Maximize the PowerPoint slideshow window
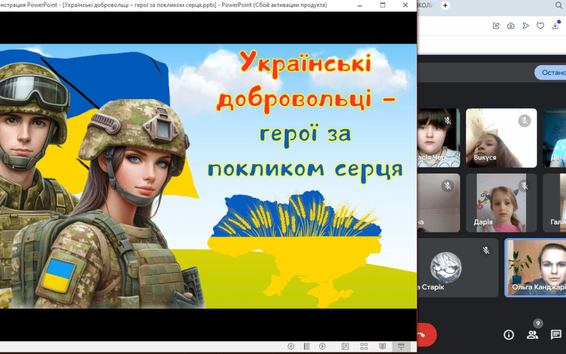566x354 pixels. [x=383, y=5]
